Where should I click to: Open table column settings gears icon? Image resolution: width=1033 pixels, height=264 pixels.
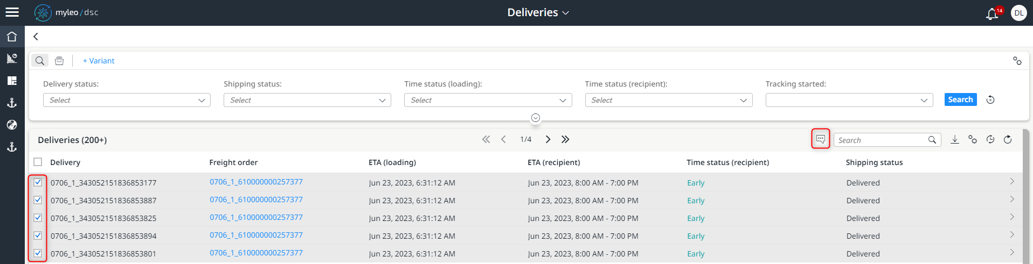pyautogui.click(x=972, y=139)
